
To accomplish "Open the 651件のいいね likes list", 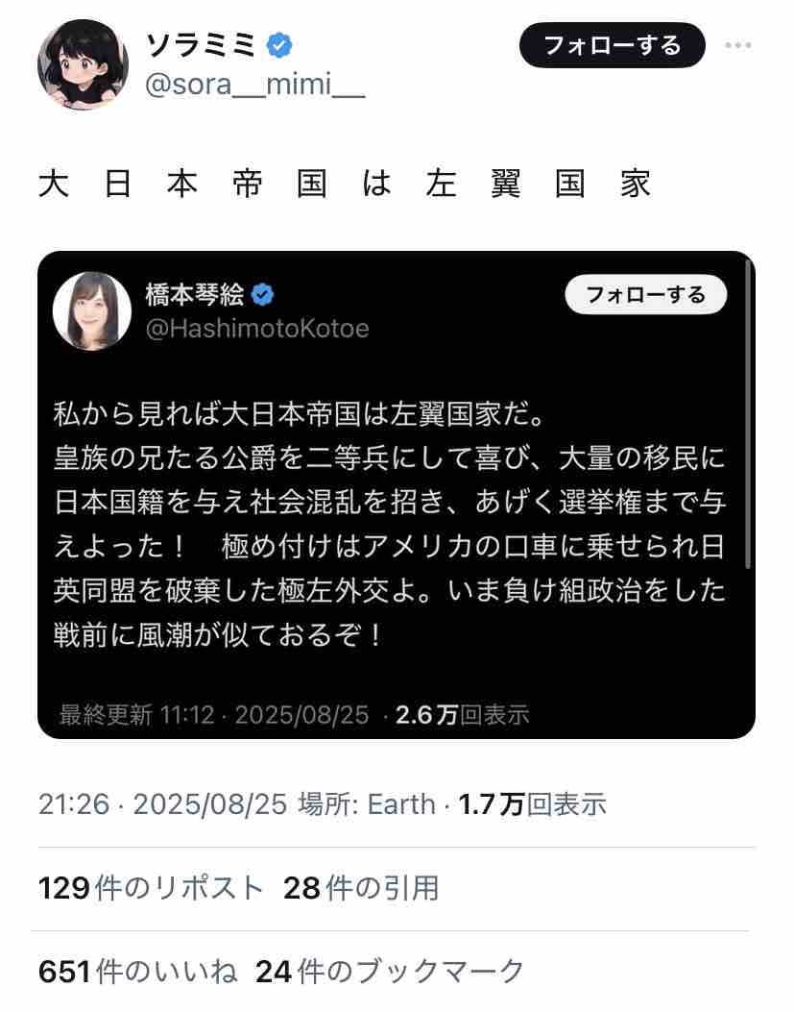I will coord(138,972).
